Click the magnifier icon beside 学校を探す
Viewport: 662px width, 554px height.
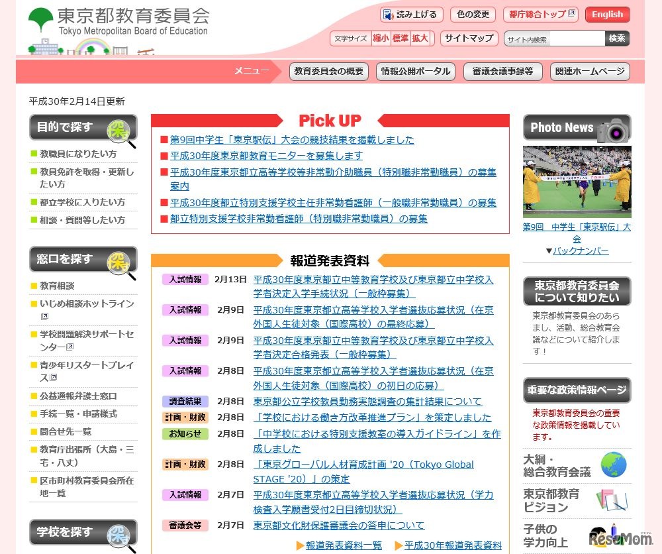[121, 536]
